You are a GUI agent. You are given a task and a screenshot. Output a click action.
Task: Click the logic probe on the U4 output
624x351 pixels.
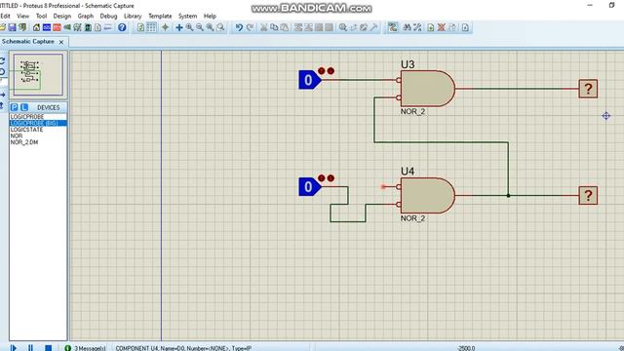pos(588,195)
